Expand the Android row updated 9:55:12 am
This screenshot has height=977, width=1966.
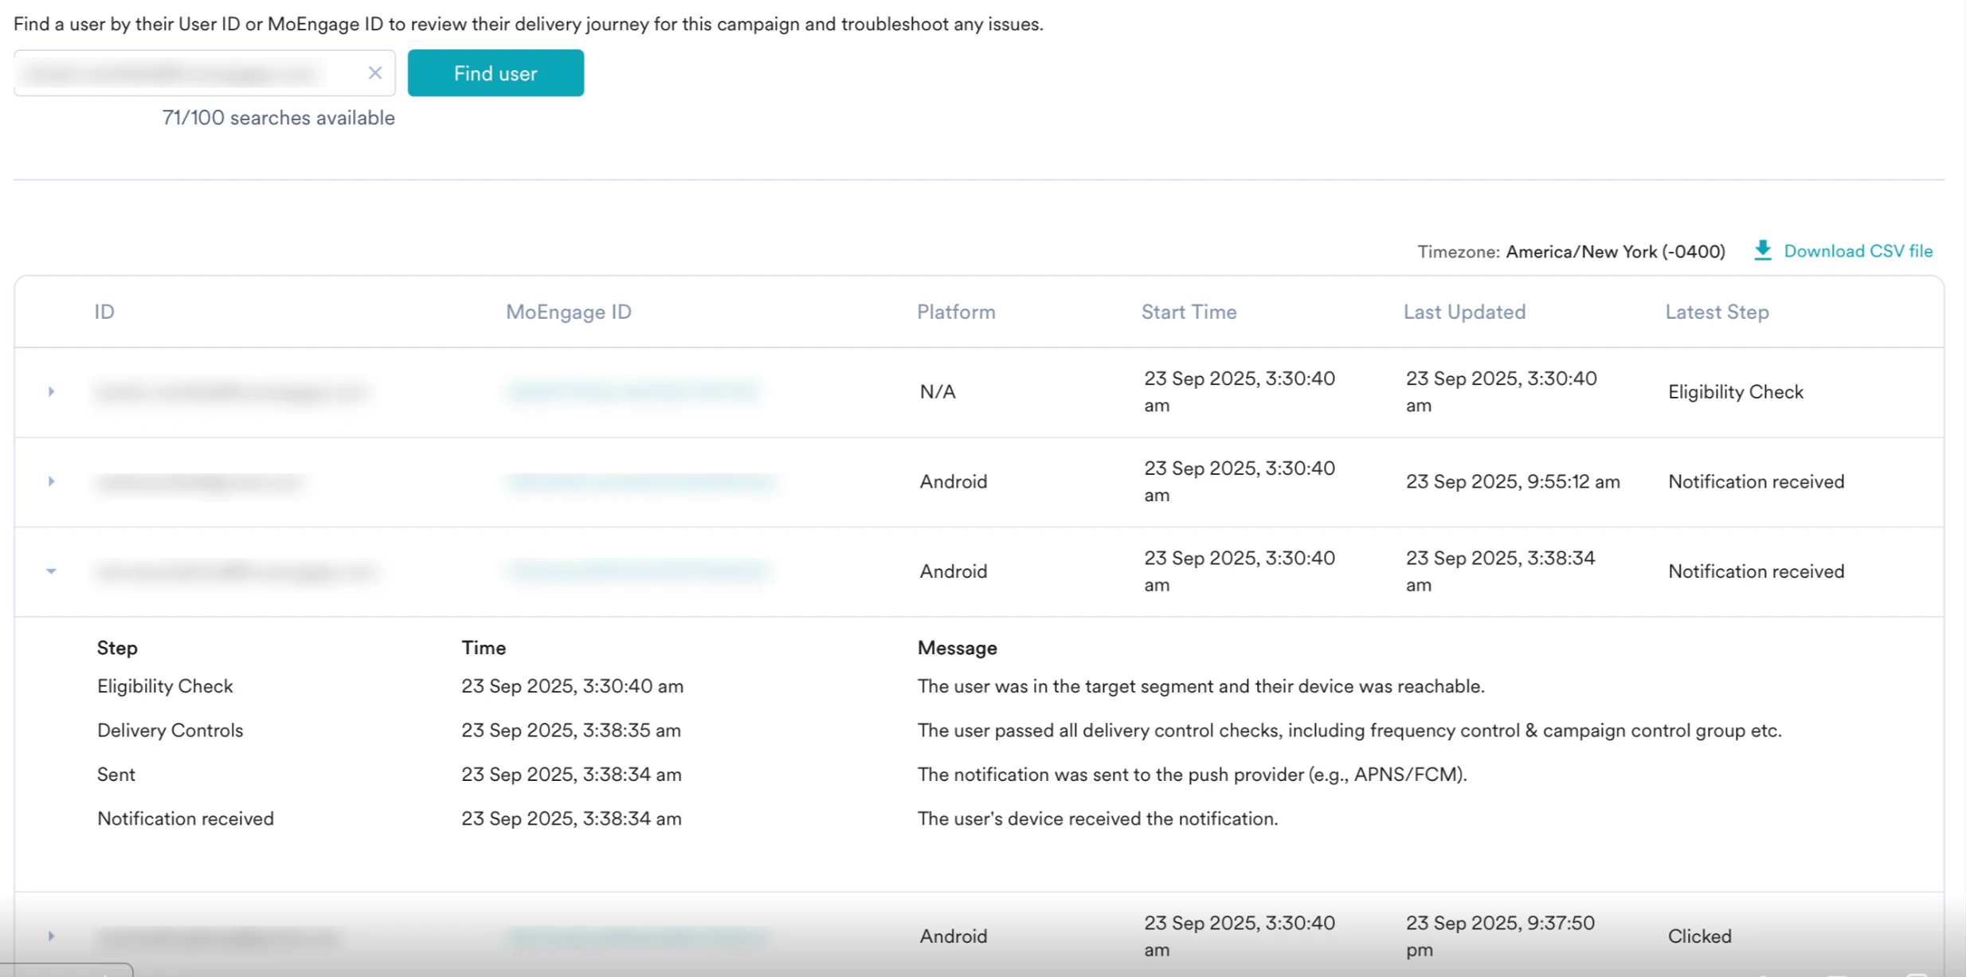tap(51, 481)
